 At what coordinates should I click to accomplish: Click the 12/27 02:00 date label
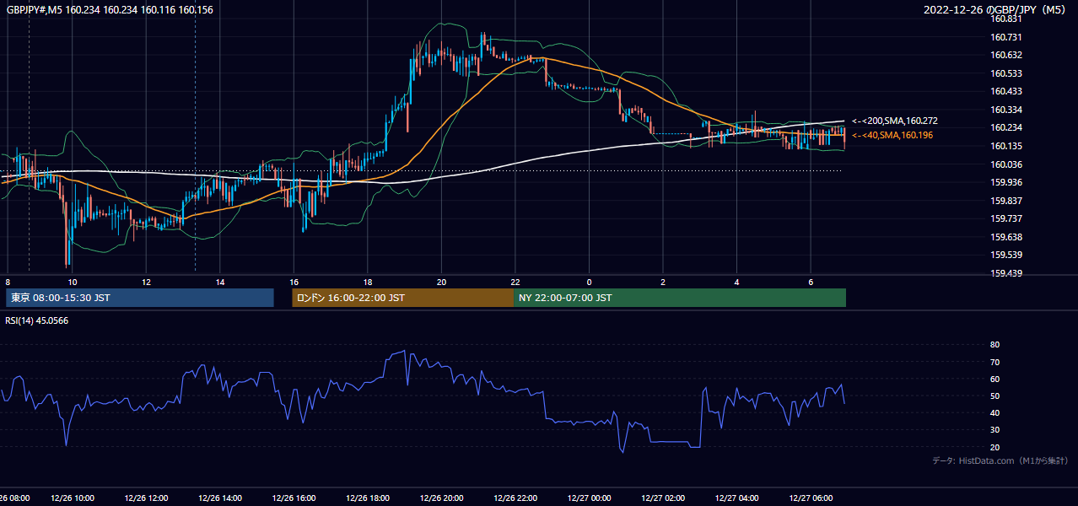pyautogui.click(x=663, y=498)
